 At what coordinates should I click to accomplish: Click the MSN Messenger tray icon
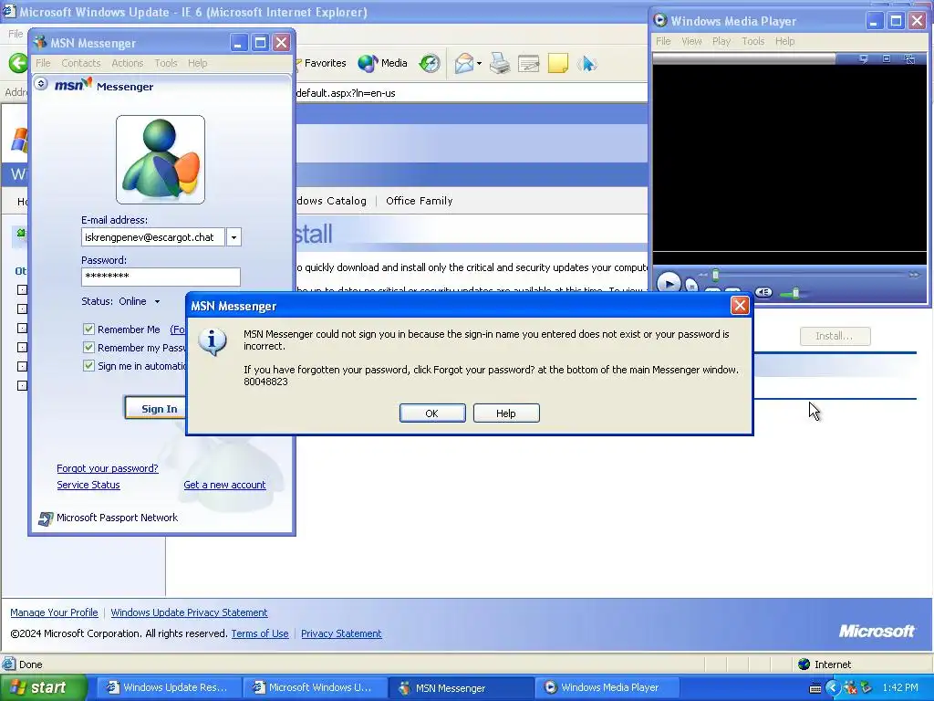850,688
